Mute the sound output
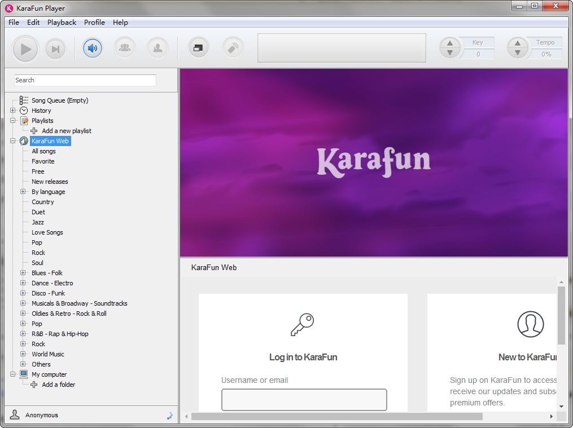Viewport: 573px width, 428px height. click(x=91, y=48)
